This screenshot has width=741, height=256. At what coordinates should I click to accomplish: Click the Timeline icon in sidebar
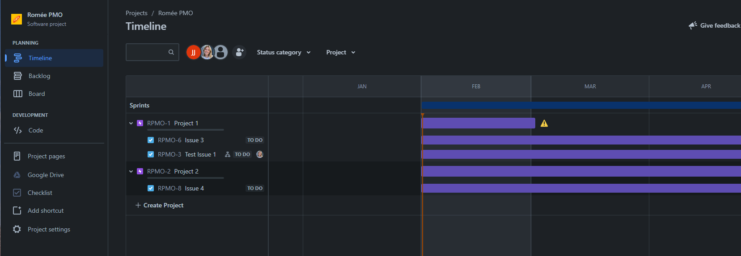pyautogui.click(x=18, y=58)
